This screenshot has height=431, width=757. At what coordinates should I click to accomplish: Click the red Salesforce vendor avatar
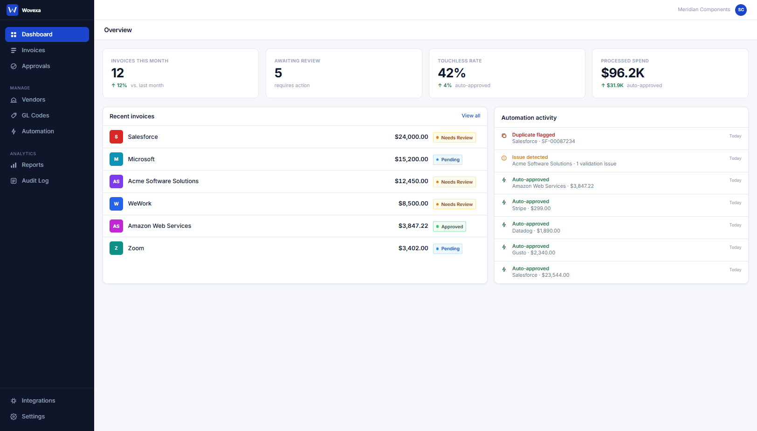(116, 137)
